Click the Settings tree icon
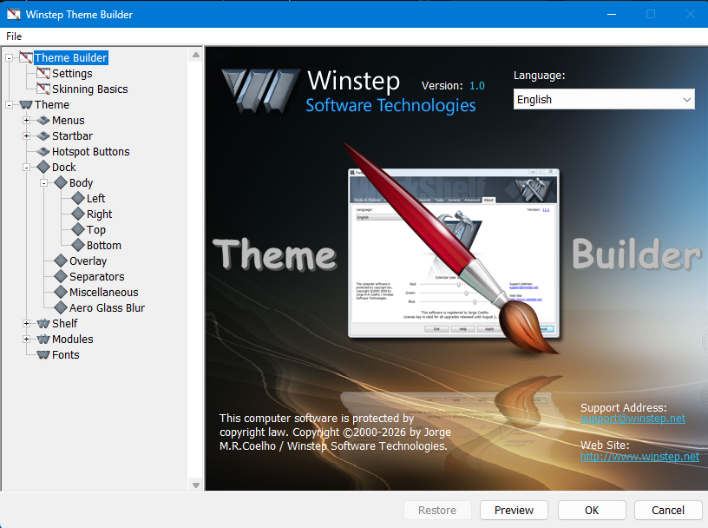Viewport: 708px width, 528px height. [43, 74]
